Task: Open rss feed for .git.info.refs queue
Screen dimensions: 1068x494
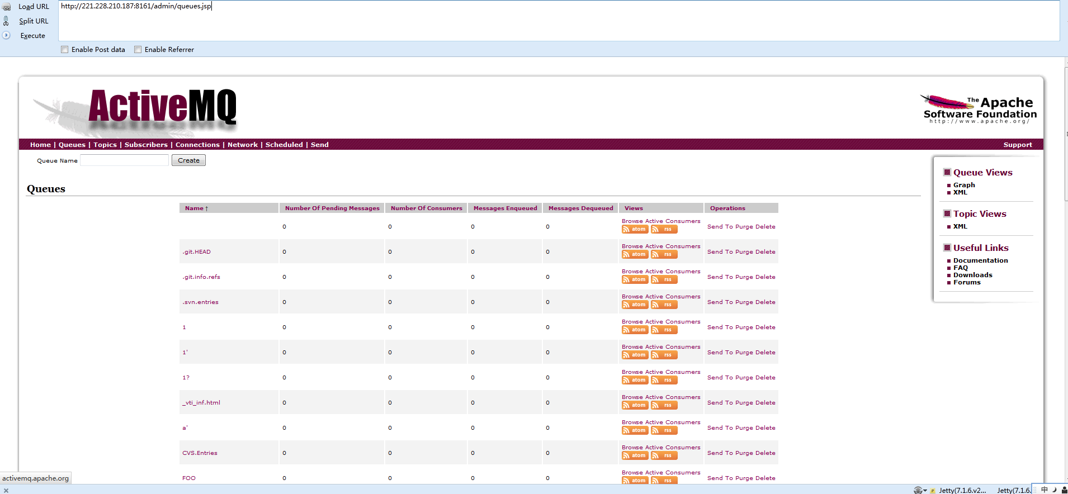Action: pyautogui.click(x=664, y=279)
